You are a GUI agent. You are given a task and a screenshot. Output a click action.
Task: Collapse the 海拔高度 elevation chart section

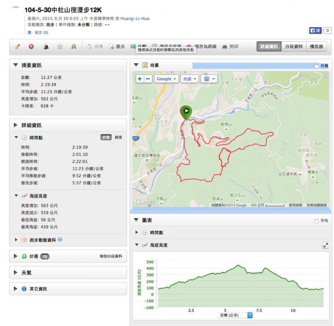click(137, 245)
